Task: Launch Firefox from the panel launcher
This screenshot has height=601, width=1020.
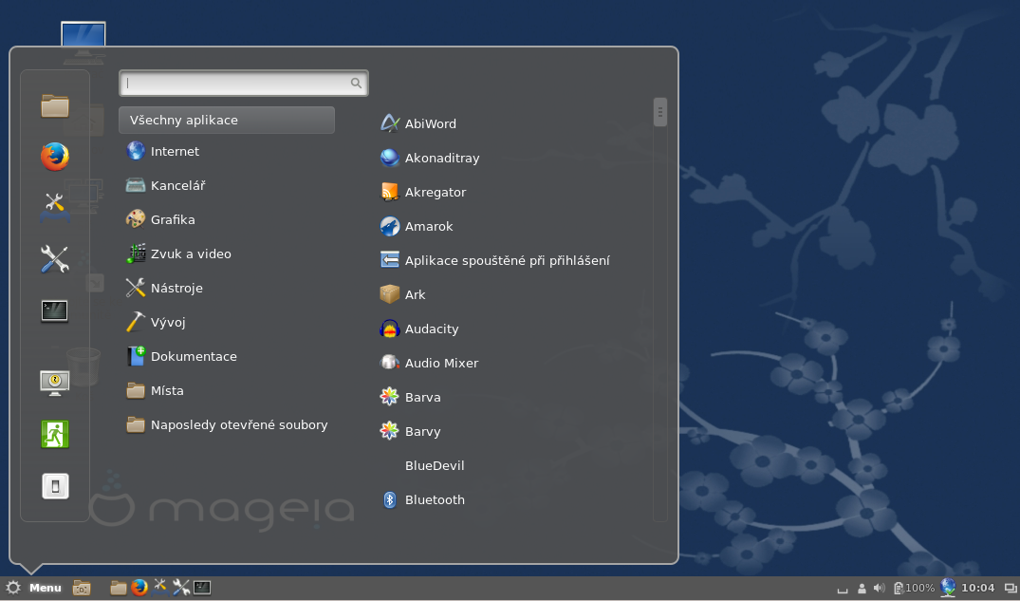Action: tap(139, 588)
